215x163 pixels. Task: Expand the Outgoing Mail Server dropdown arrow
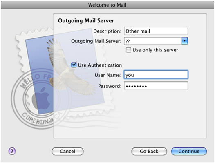point(185,41)
